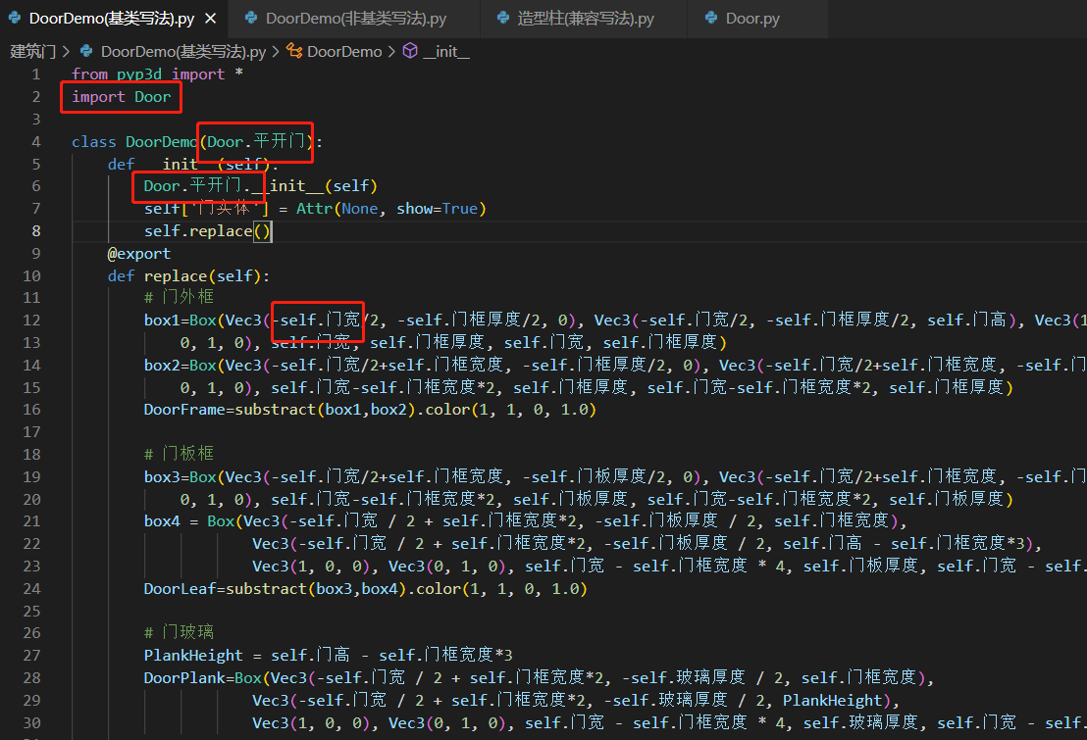Screen dimensions: 1087x740
Task: Open the 造型柱(兼容写法).py tab
Action: 585,19
